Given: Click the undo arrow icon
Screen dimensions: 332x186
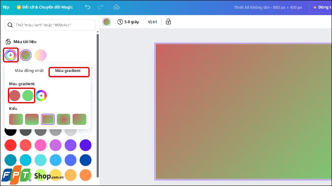Looking at the screenshot, I should (88, 7).
